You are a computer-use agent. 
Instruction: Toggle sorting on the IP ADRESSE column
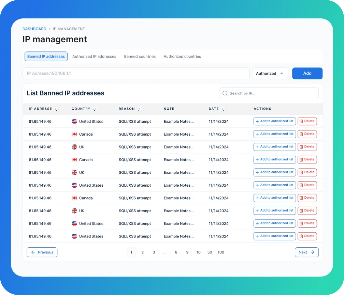(x=56, y=109)
